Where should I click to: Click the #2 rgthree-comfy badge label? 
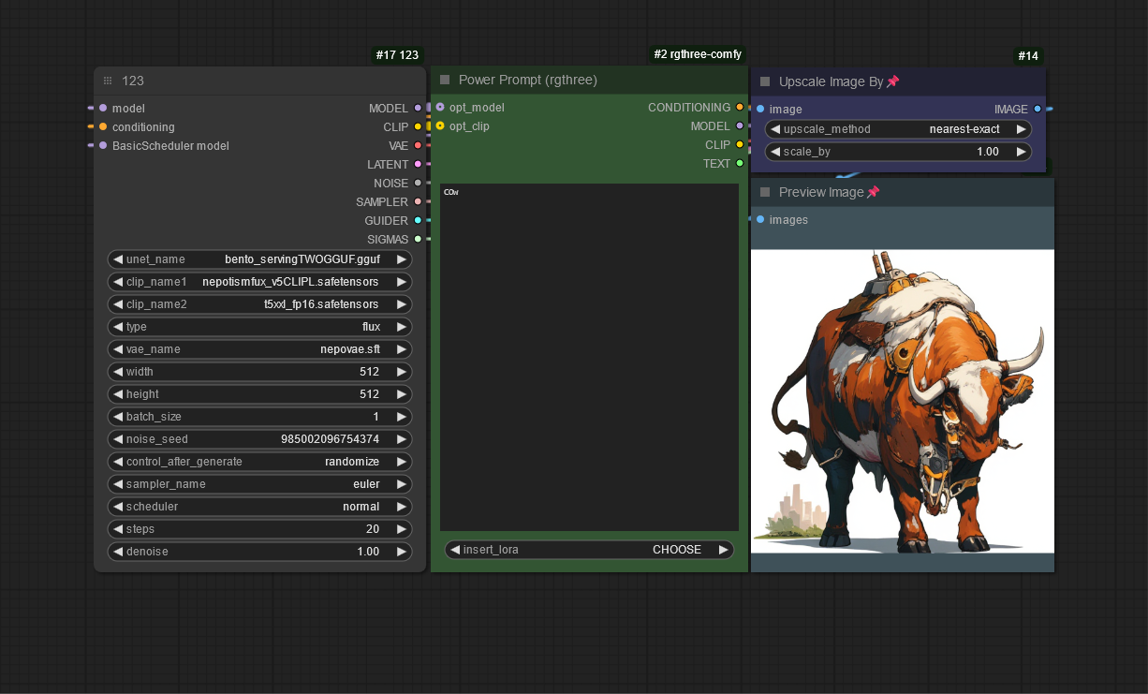[x=698, y=54]
